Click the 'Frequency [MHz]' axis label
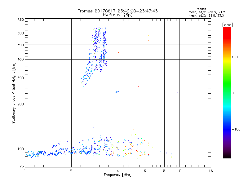 [117, 175]
